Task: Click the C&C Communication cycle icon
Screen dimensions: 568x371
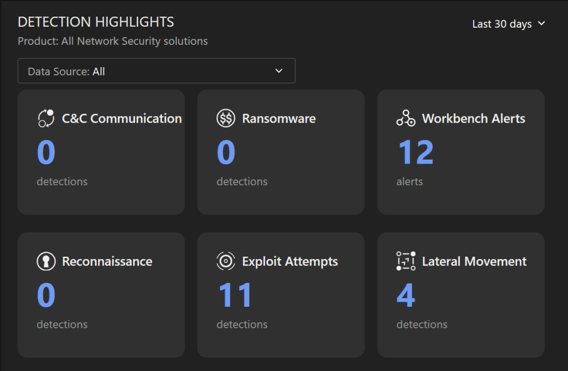Action: (x=45, y=118)
